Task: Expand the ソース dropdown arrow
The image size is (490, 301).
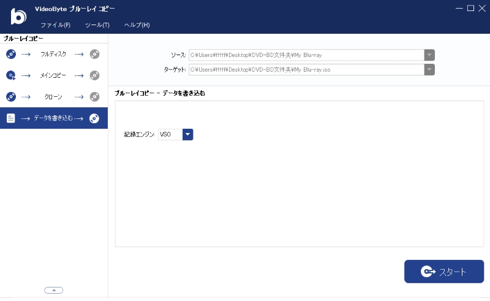Action: click(x=429, y=55)
